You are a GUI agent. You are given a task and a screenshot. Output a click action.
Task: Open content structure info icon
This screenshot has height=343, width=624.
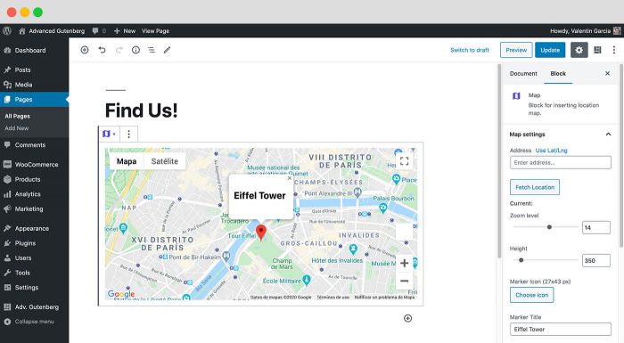click(x=135, y=50)
